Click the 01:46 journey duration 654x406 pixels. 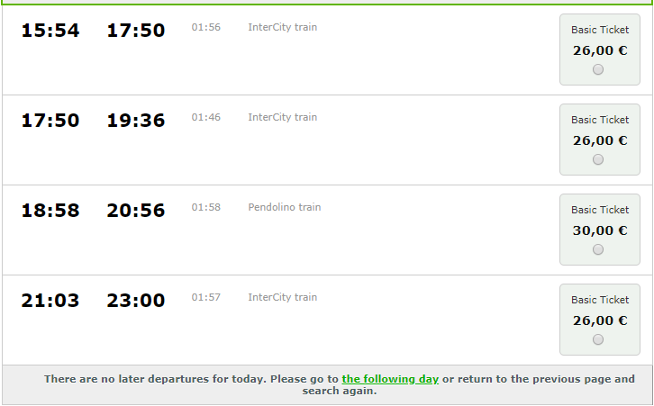[x=206, y=117]
